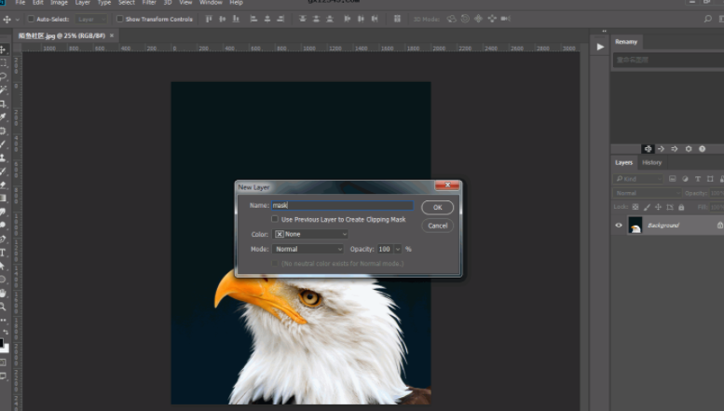Select the Pen tool

tap(3, 239)
